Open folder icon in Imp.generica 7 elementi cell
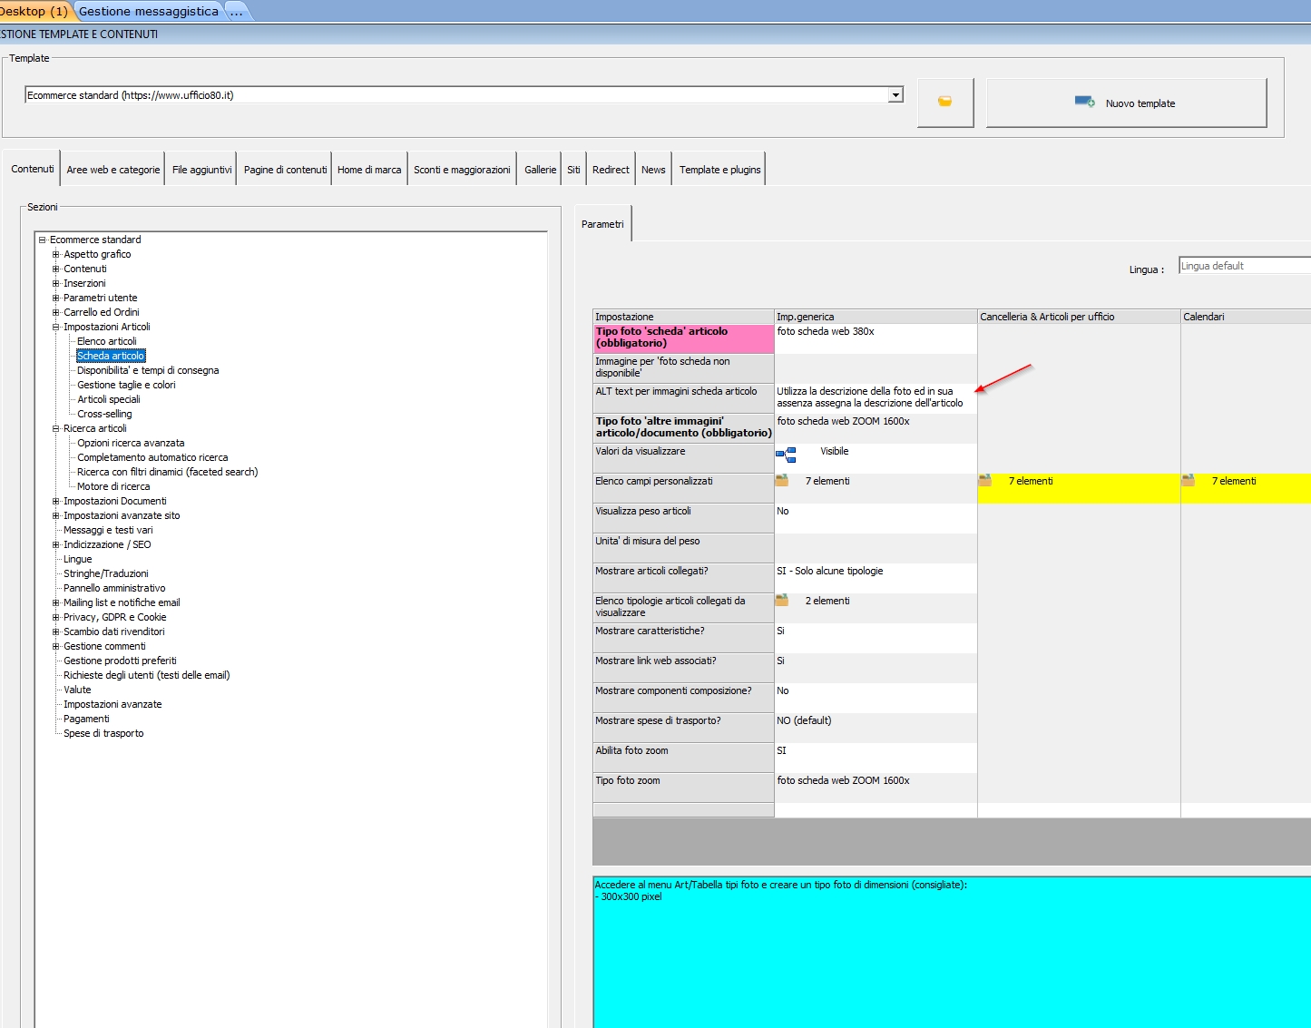This screenshot has width=1311, height=1028. pyautogui.click(x=782, y=480)
